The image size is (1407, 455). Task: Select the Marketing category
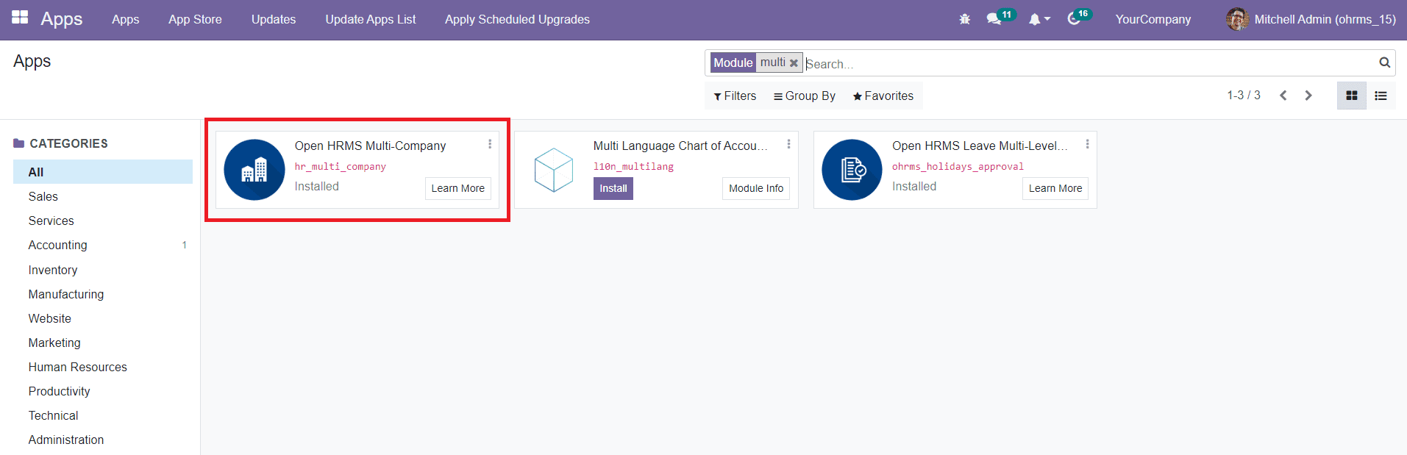(x=103, y=343)
